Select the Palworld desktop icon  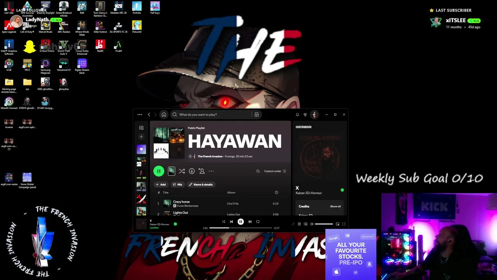[x=137, y=27]
